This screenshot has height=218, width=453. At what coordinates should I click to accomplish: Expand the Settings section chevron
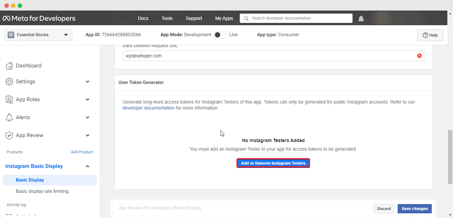pos(88,82)
